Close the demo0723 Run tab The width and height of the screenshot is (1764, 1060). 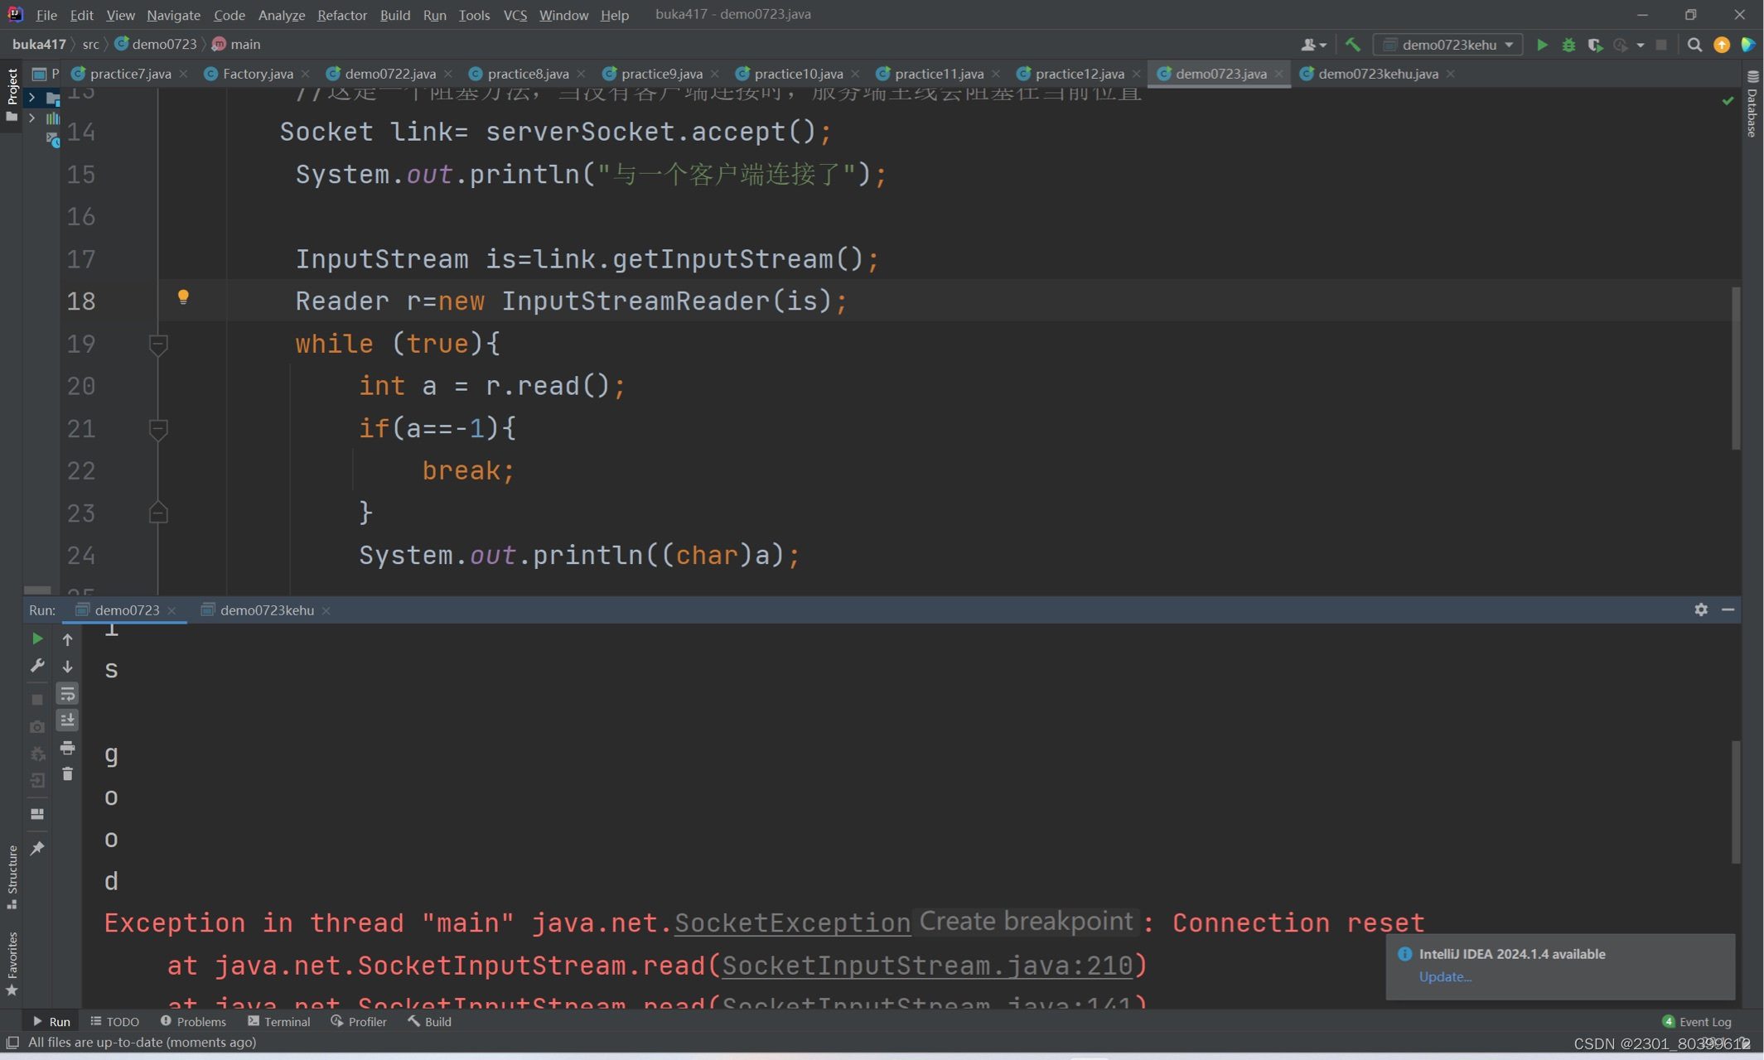172,610
